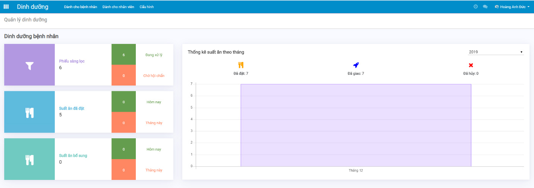534x188 pixels.
Task: Expand the Hoàng Anh Đức user menu
Action: pyautogui.click(x=512, y=7)
